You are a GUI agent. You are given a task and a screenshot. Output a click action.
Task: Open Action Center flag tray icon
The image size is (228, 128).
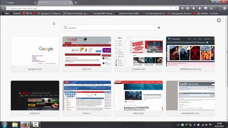click(210, 125)
